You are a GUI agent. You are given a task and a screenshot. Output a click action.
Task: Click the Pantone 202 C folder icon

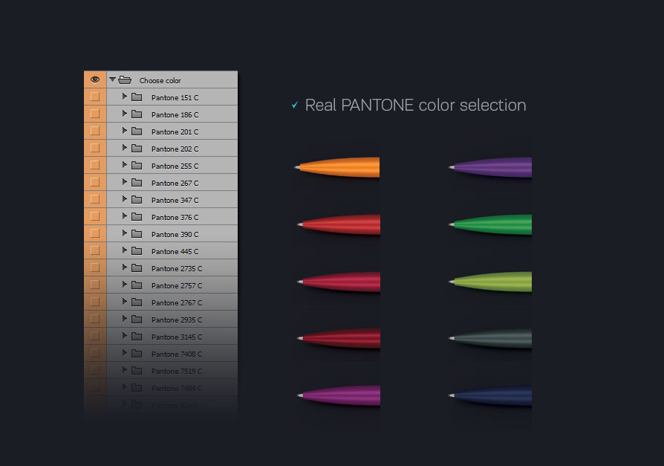click(137, 148)
